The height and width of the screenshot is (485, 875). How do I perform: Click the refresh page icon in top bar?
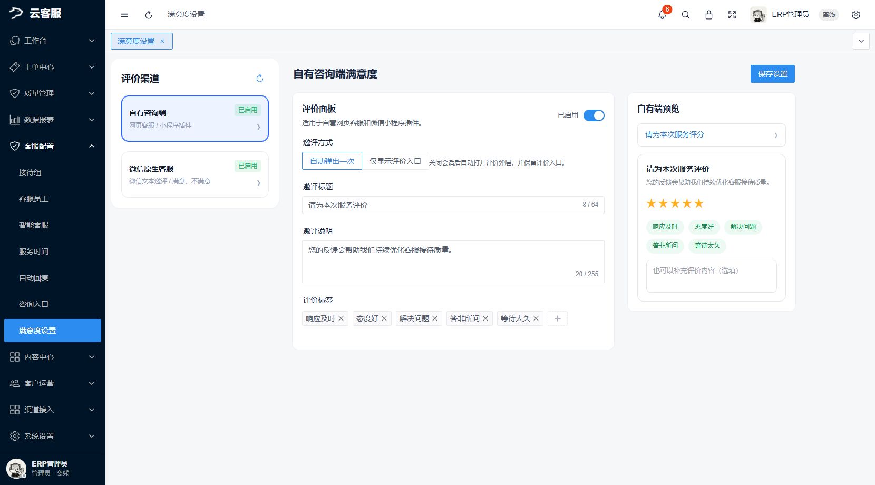(149, 15)
